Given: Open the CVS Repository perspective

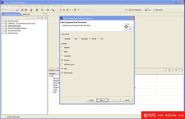Looking at the screenshot, I should point(136,10).
